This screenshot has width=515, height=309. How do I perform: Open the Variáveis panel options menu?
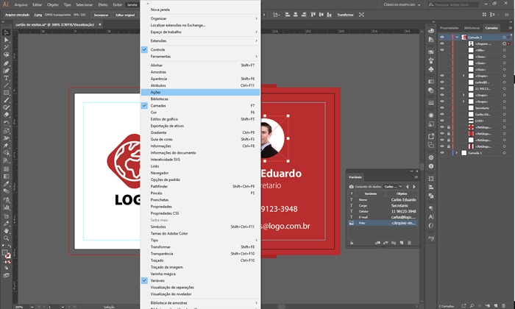pyautogui.click(x=416, y=177)
